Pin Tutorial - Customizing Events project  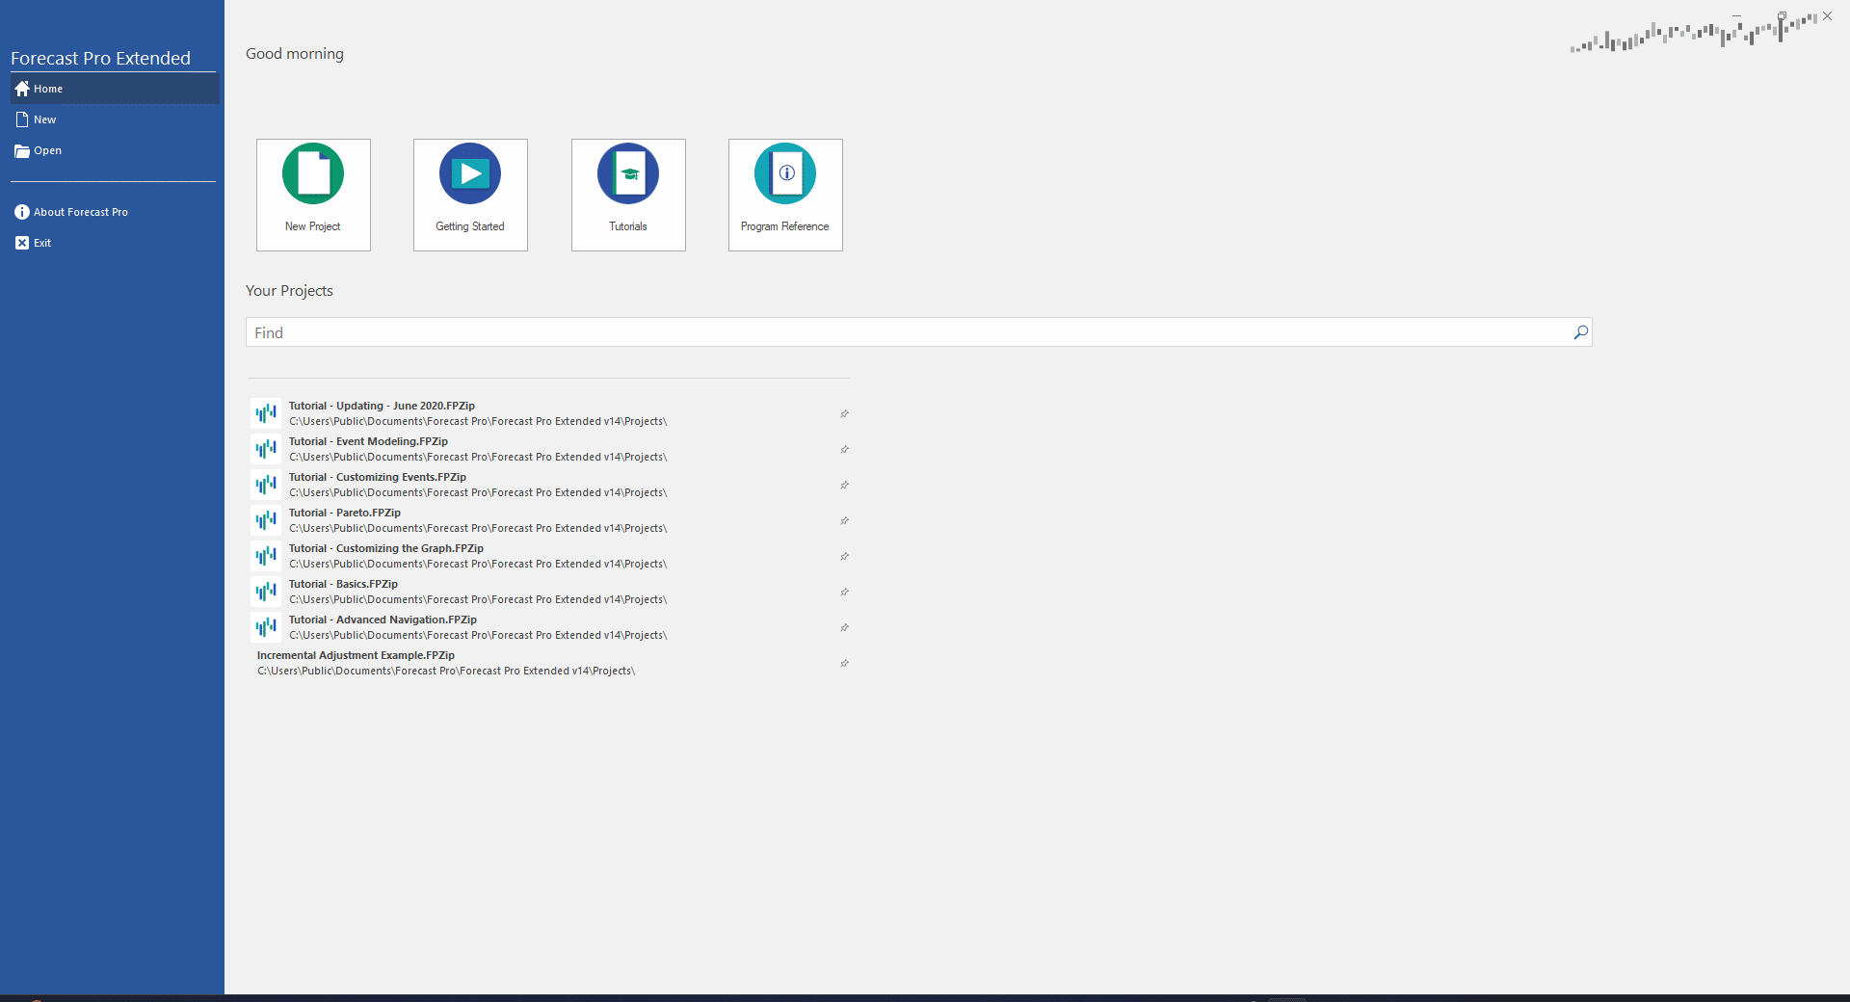[x=844, y=486]
